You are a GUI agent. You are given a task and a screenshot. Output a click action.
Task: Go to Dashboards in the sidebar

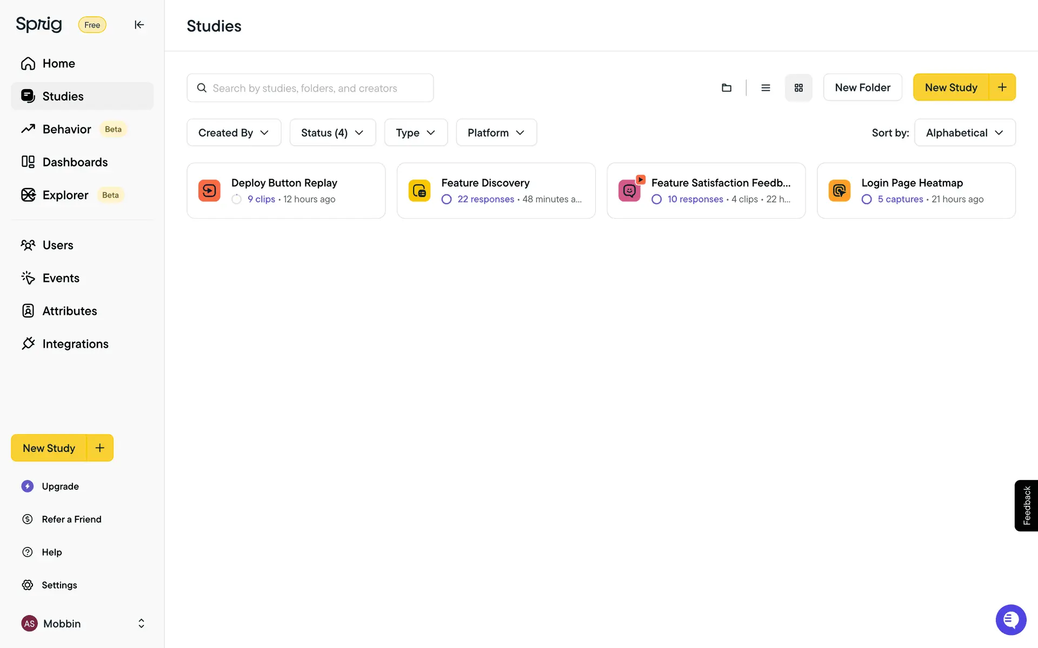[x=75, y=162]
